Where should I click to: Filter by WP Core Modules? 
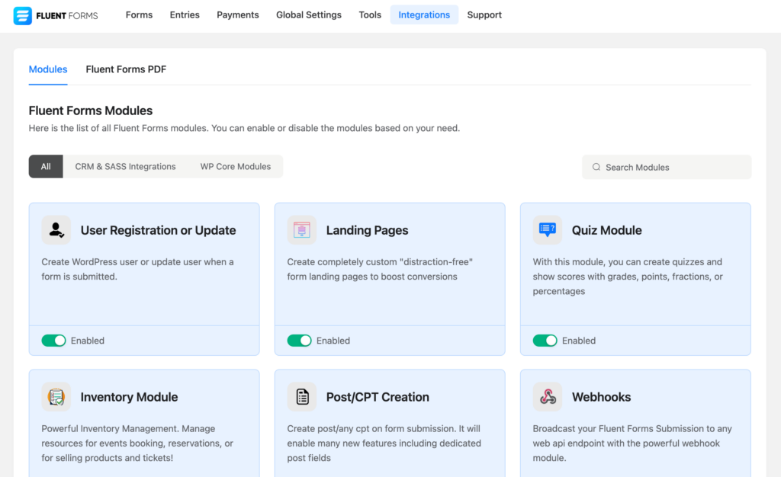[x=235, y=166]
